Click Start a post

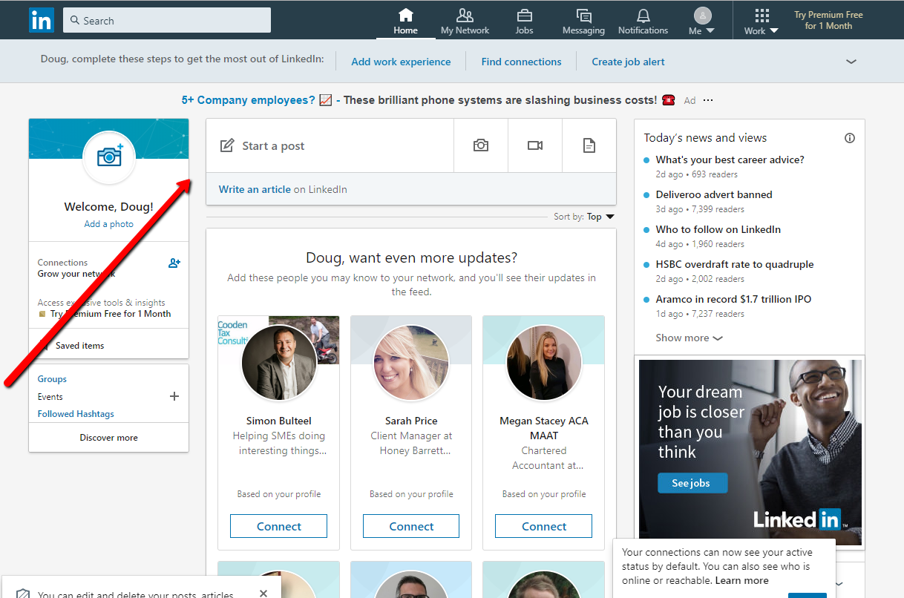click(330, 145)
